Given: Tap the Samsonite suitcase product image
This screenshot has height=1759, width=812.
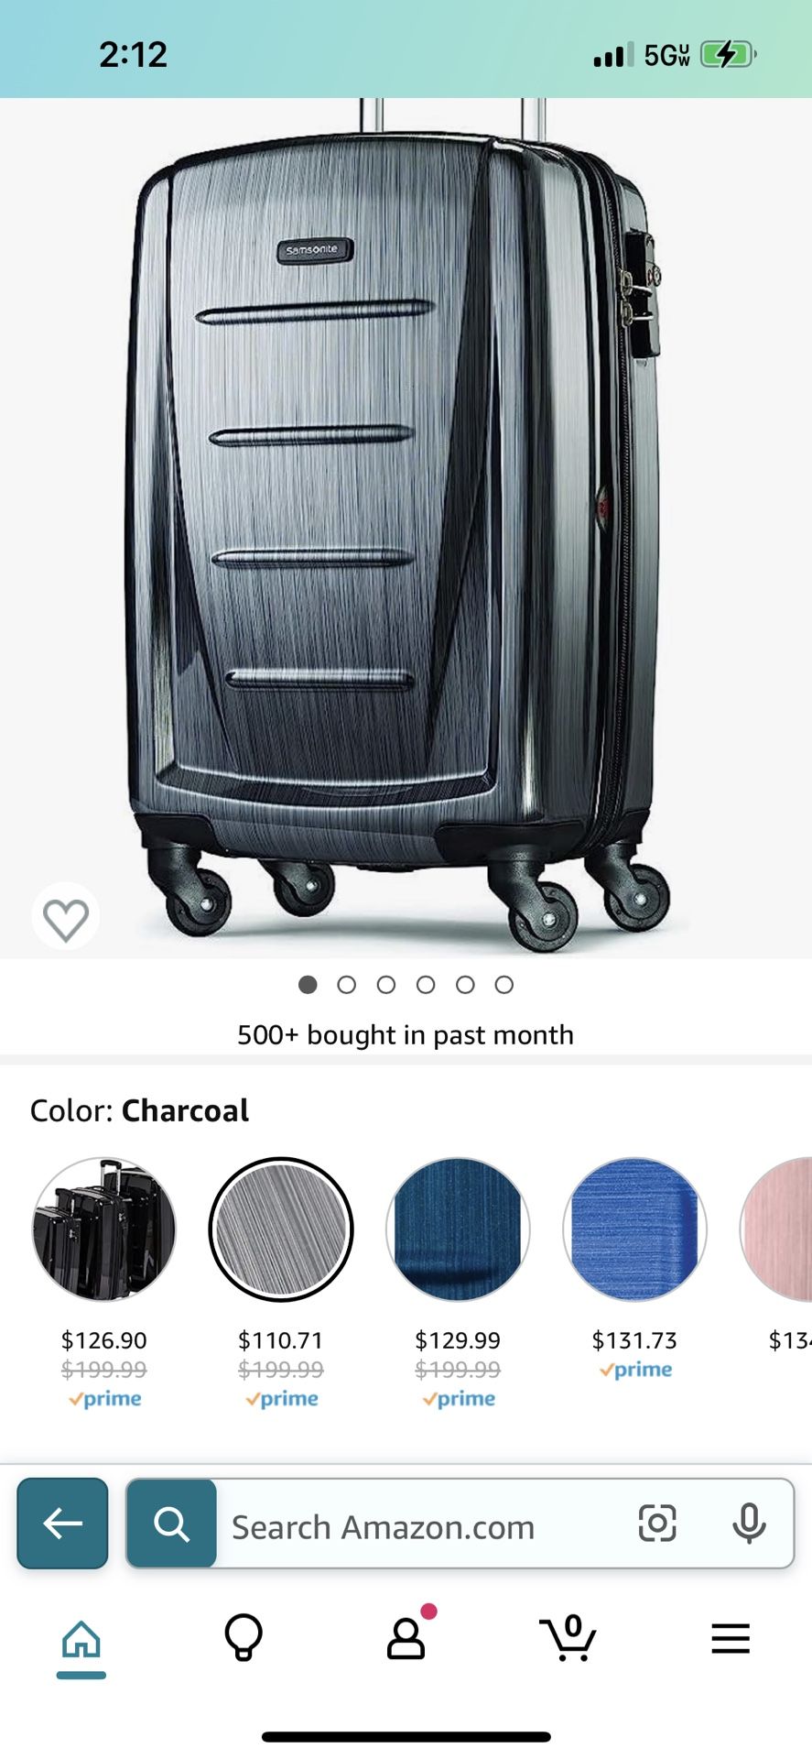Looking at the screenshot, I should pos(399,529).
